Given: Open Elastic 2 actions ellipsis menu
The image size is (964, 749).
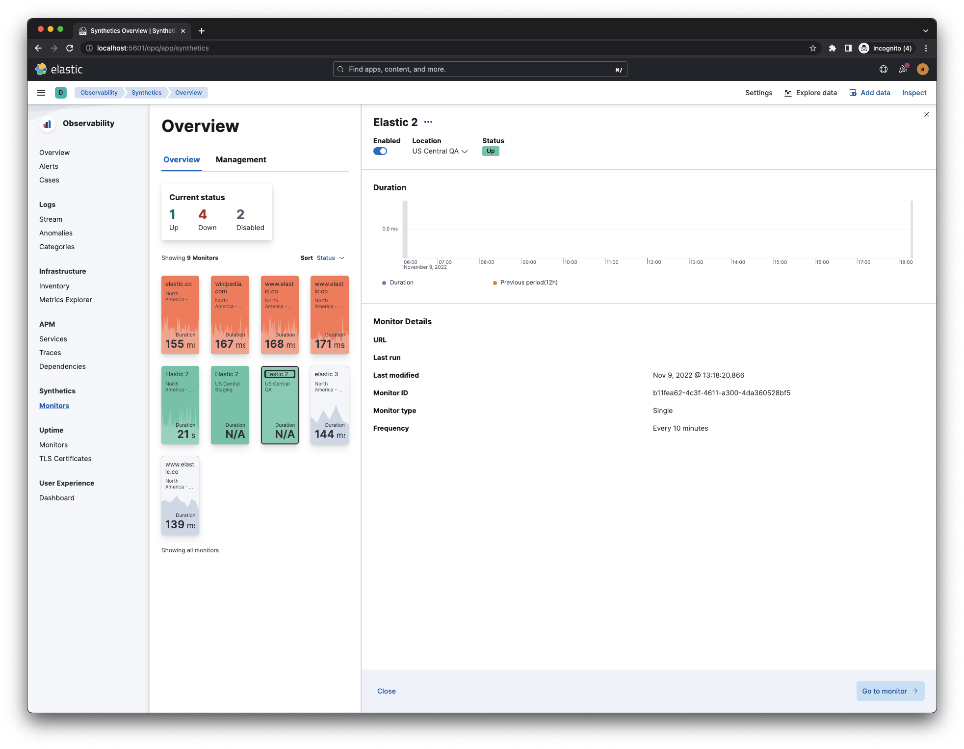Looking at the screenshot, I should pos(428,122).
